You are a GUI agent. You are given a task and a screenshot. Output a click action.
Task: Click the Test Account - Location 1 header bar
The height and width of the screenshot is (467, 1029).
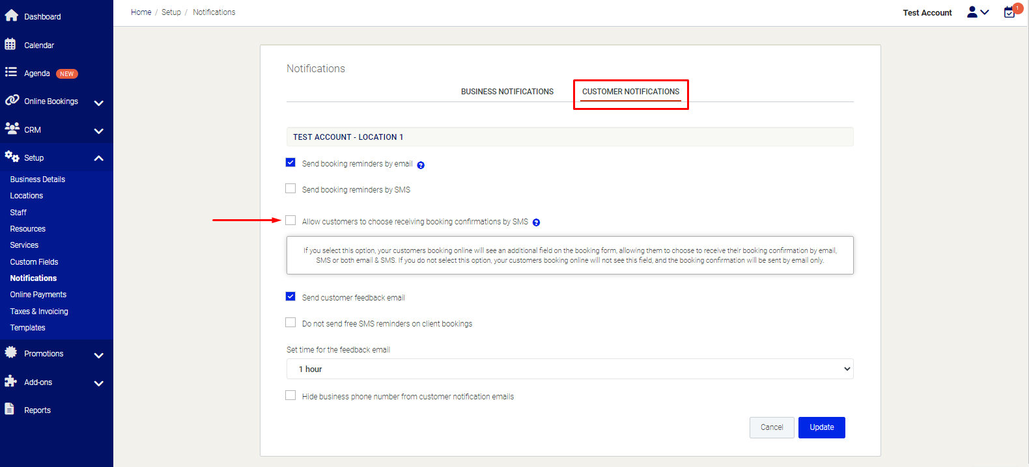pyautogui.click(x=570, y=137)
